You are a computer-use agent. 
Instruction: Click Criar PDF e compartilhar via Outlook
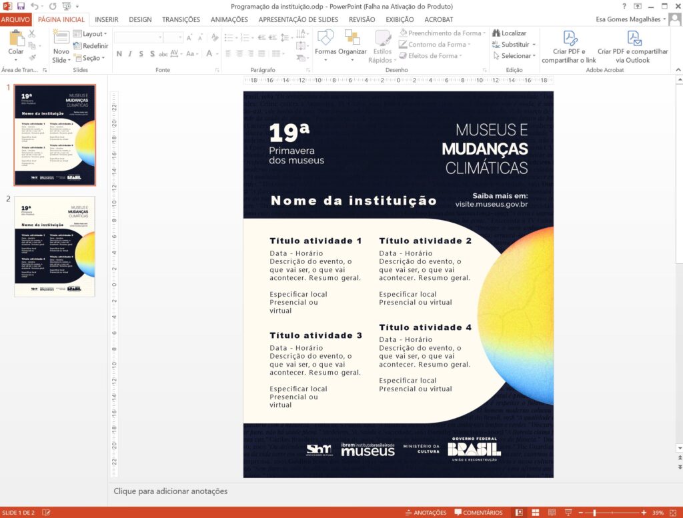pyautogui.click(x=632, y=47)
